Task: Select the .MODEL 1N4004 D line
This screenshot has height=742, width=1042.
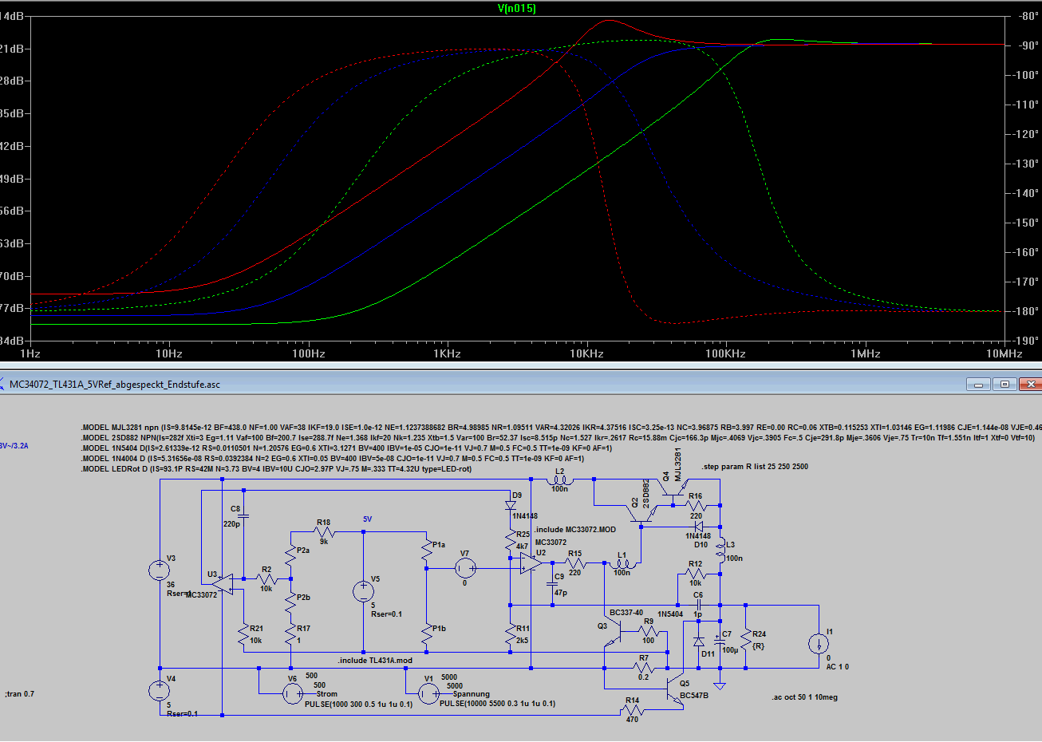Action: click(x=332, y=459)
